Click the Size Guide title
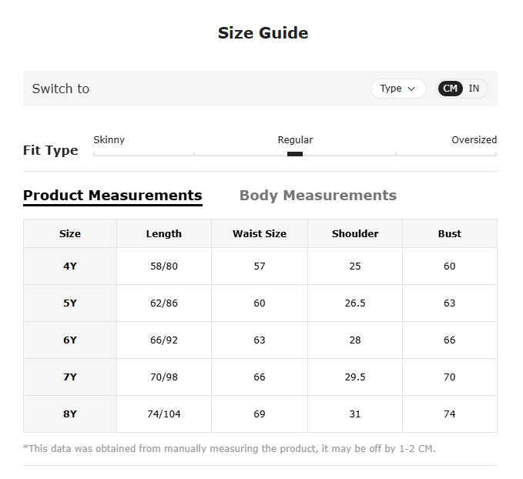523x479 pixels. tap(263, 33)
